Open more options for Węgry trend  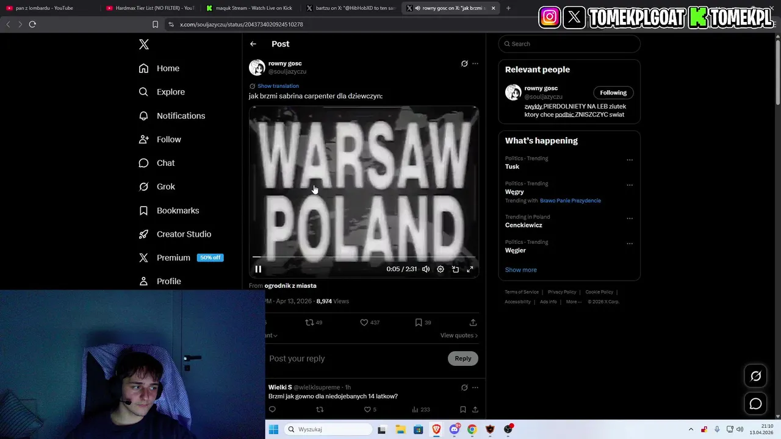(630, 185)
